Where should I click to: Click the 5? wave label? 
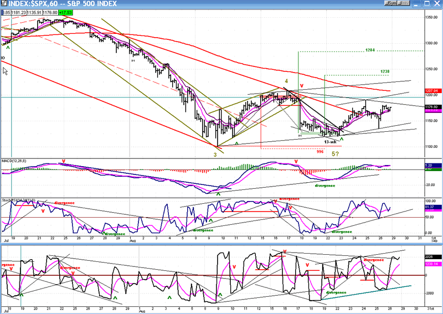(x=335, y=153)
